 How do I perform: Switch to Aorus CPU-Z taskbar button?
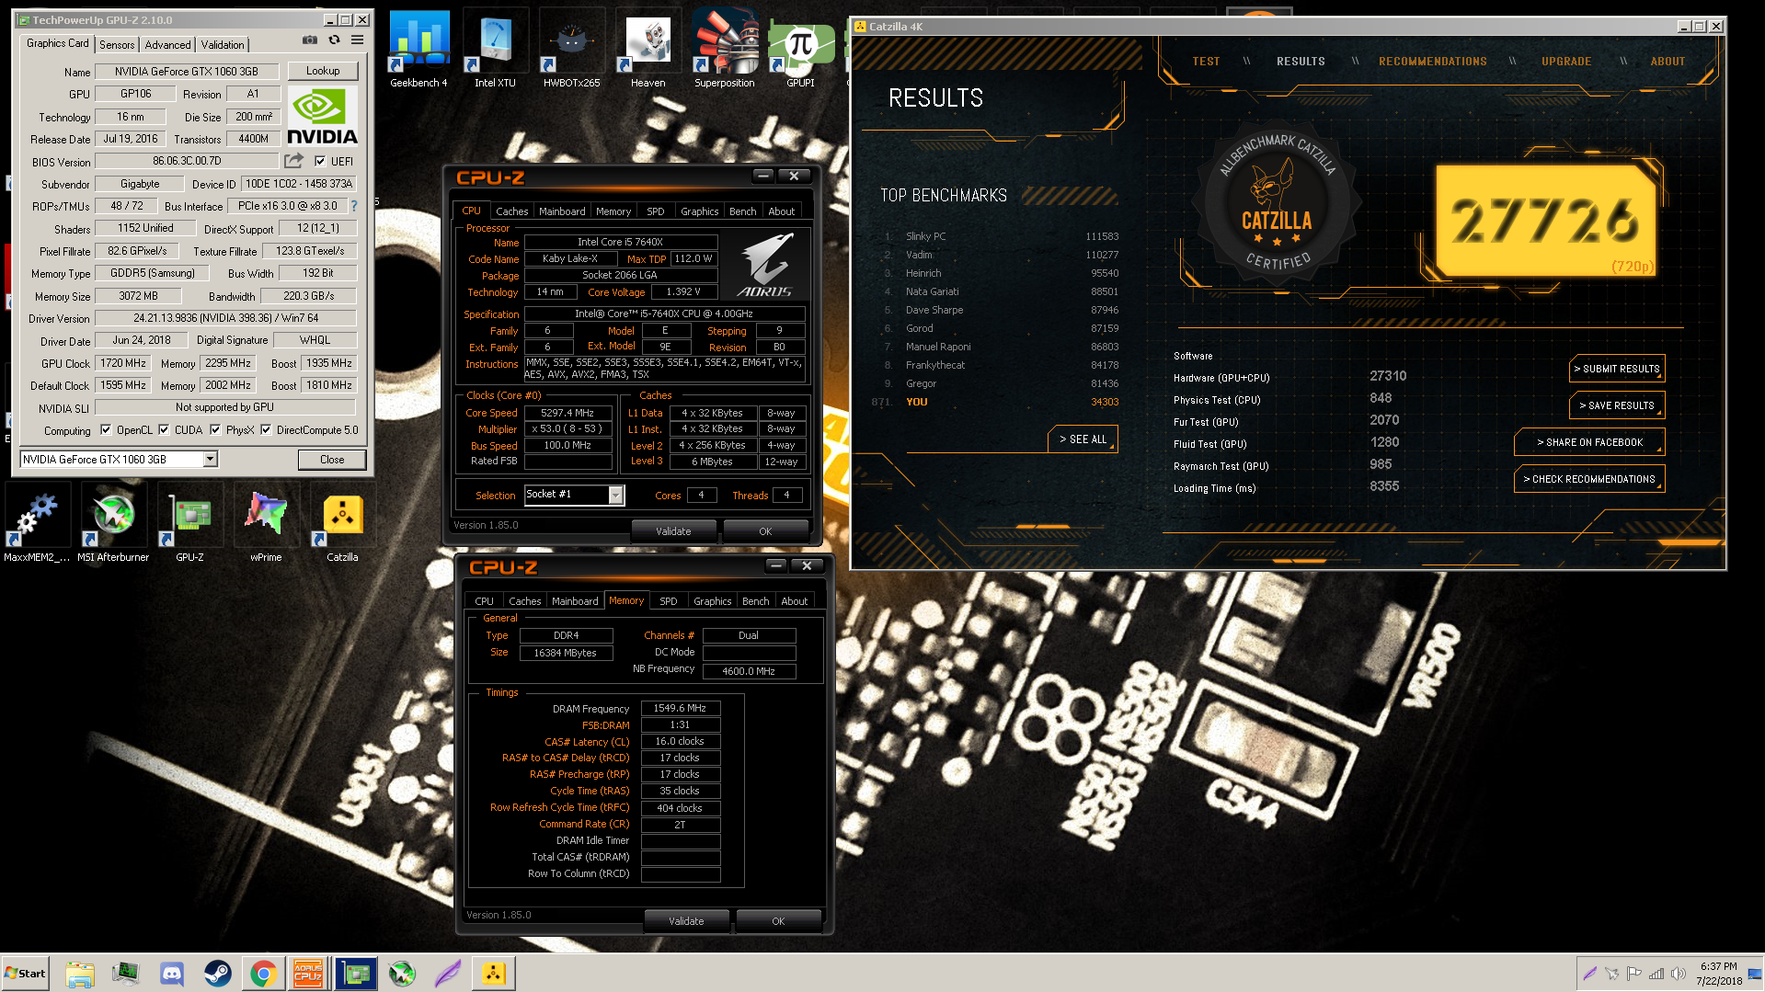pos(308,973)
